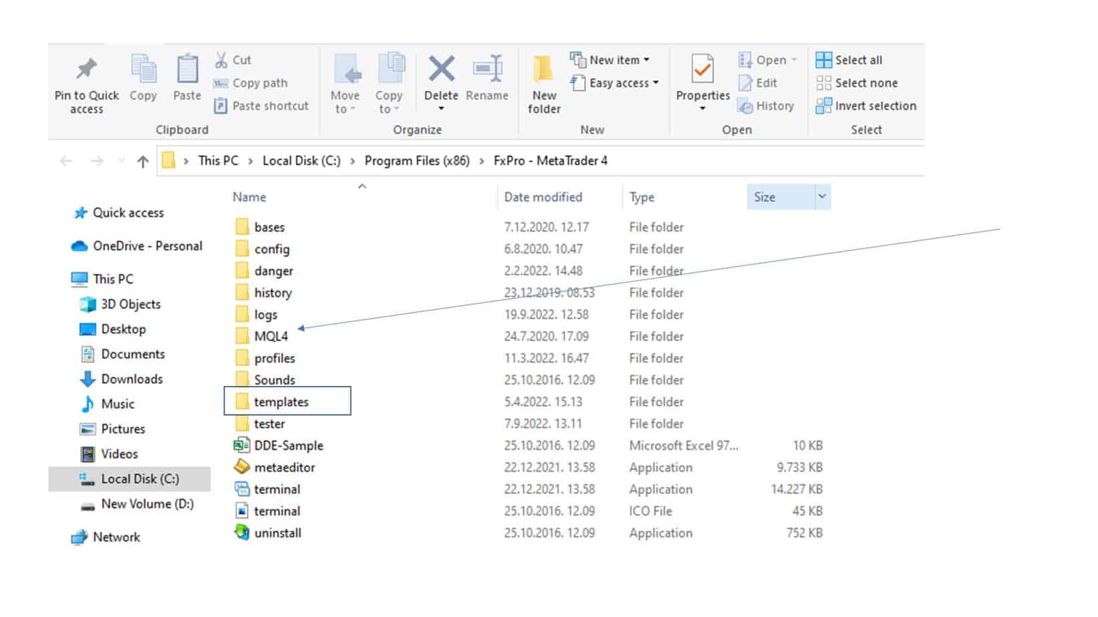Create a New folder

544,84
